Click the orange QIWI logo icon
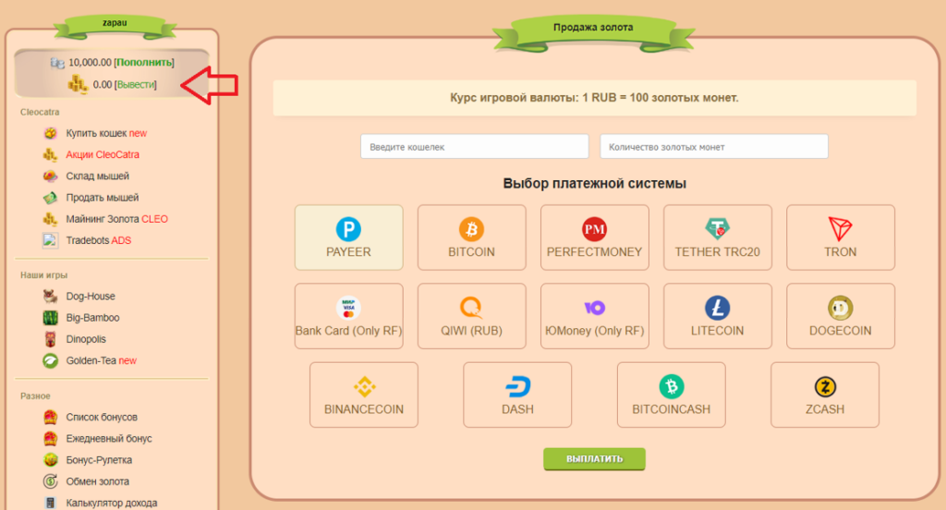The image size is (946, 510). click(471, 308)
